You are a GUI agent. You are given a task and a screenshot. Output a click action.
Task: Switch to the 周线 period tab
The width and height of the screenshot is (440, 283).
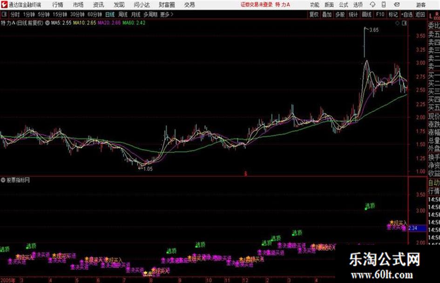coord(123,14)
